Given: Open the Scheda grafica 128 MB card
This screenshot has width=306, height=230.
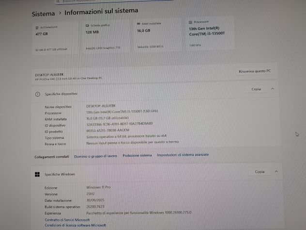Looking at the screenshot, I should tap(106, 36).
